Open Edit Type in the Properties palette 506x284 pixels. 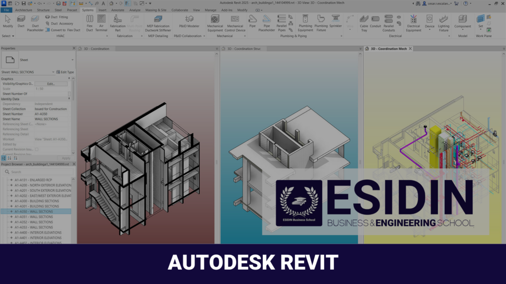67,72
